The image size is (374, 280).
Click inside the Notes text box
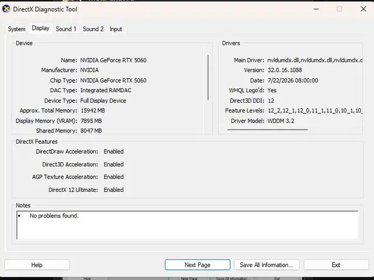pyautogui.click(x=187, y=225)
